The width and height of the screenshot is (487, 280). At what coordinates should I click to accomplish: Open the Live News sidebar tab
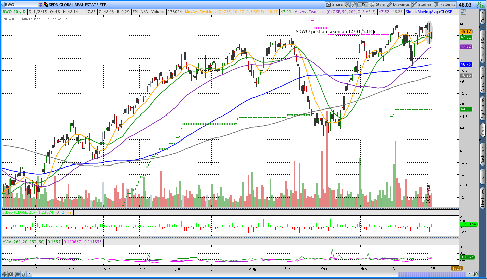[483, 199]
